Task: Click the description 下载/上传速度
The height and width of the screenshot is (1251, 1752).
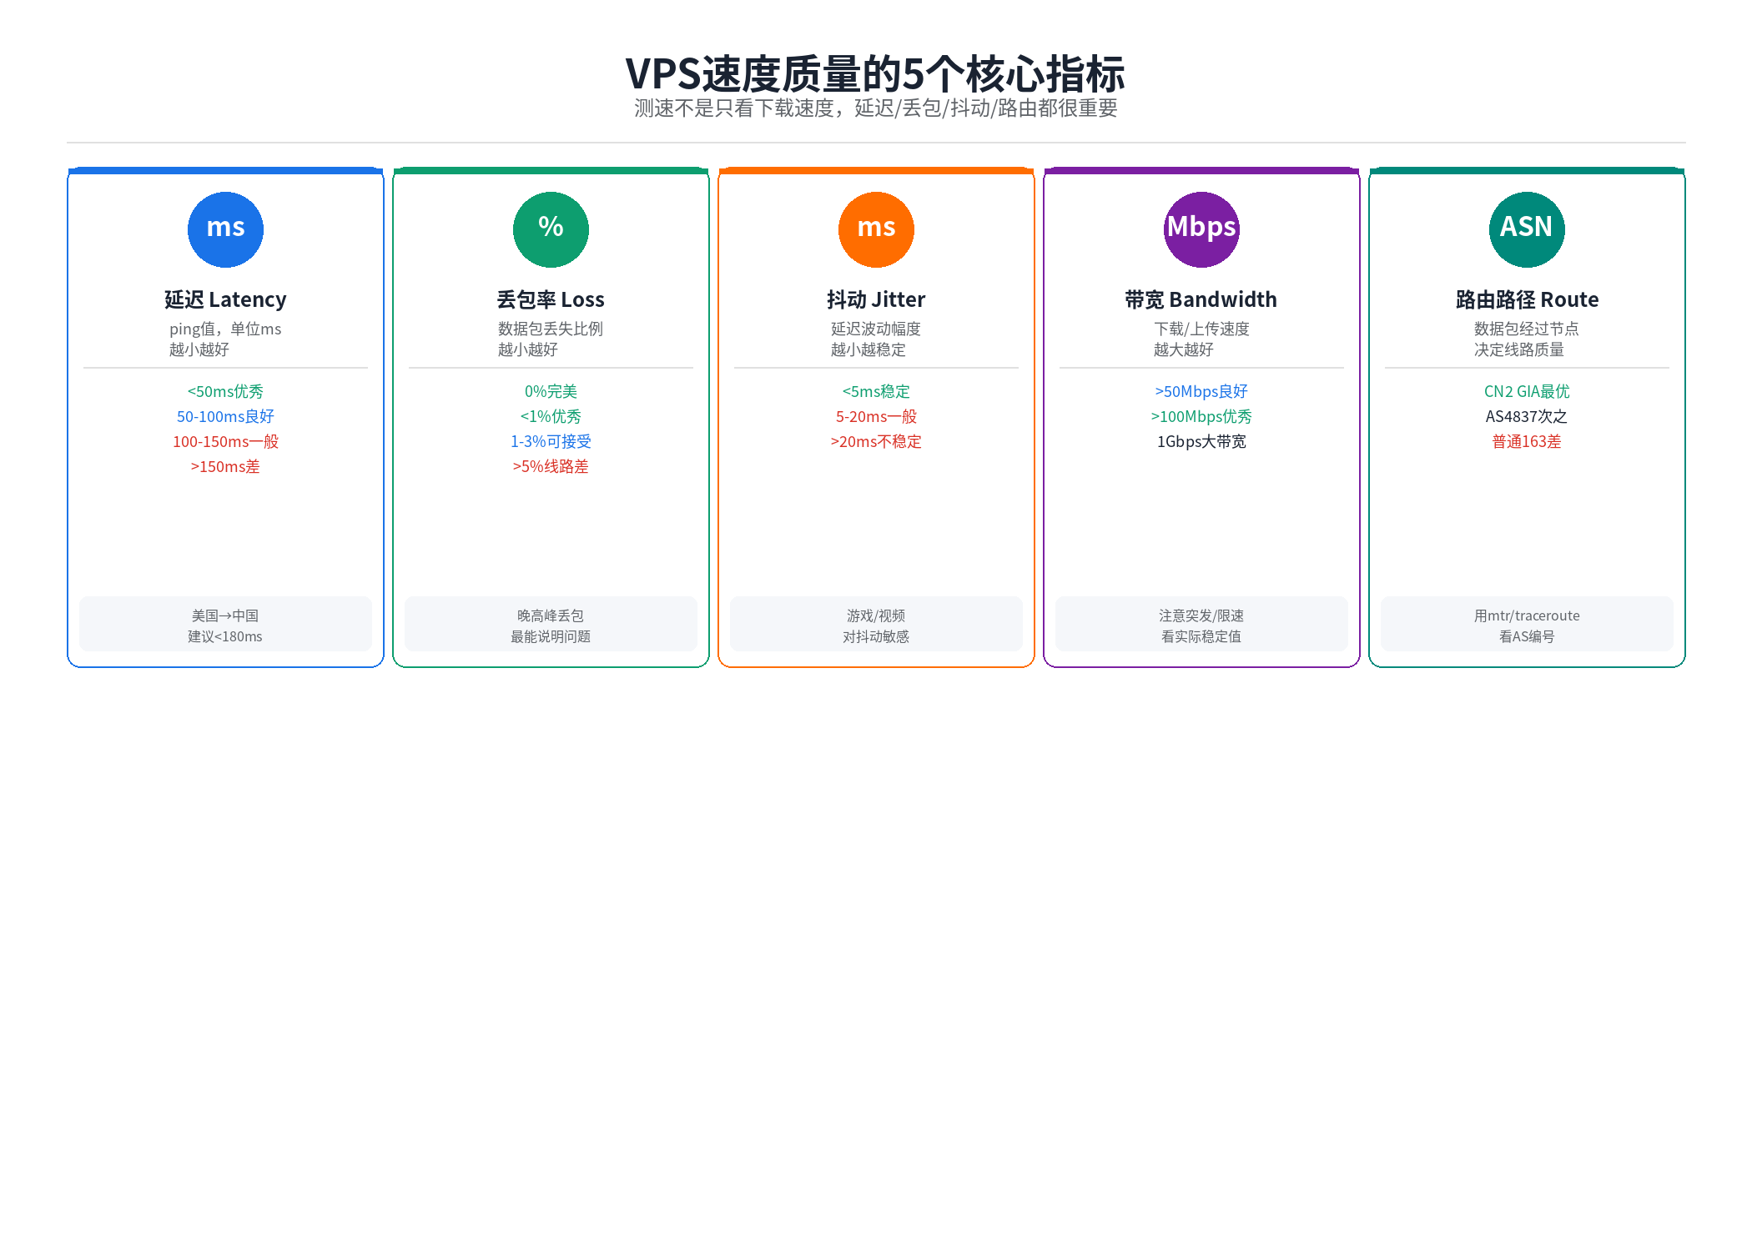Action: (x=1201, y=329)
